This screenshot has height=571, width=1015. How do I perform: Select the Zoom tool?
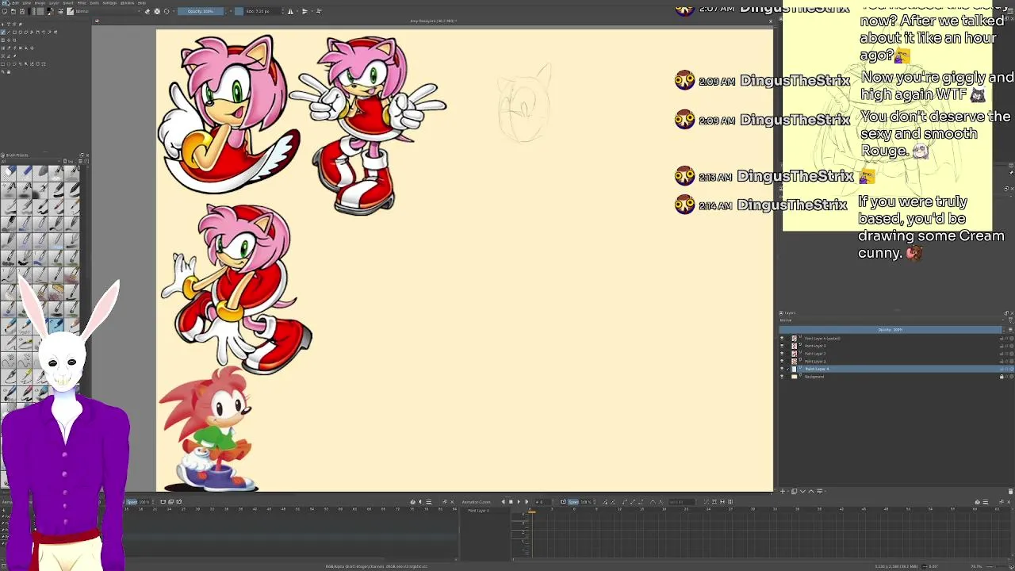coord(3,72)
